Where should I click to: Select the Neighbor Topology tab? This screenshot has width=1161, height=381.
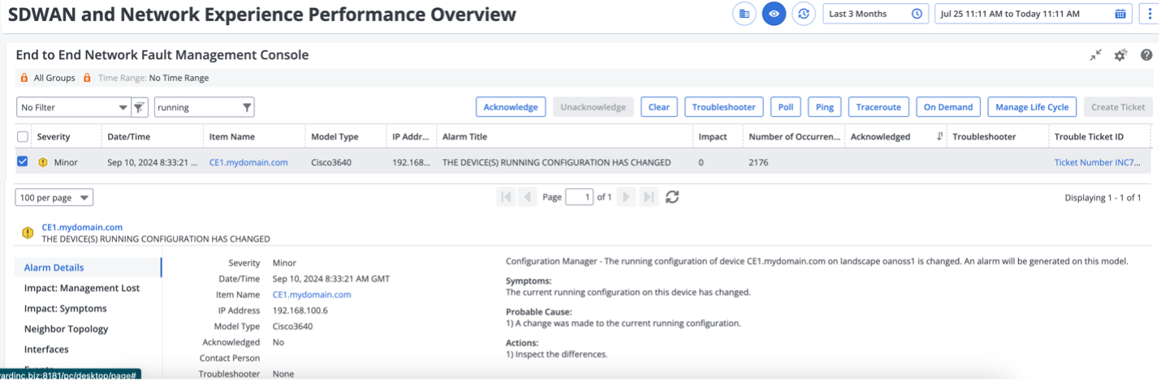[x=66, y=329]
